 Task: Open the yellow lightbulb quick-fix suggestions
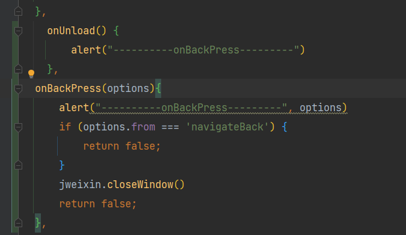(31, 74)
